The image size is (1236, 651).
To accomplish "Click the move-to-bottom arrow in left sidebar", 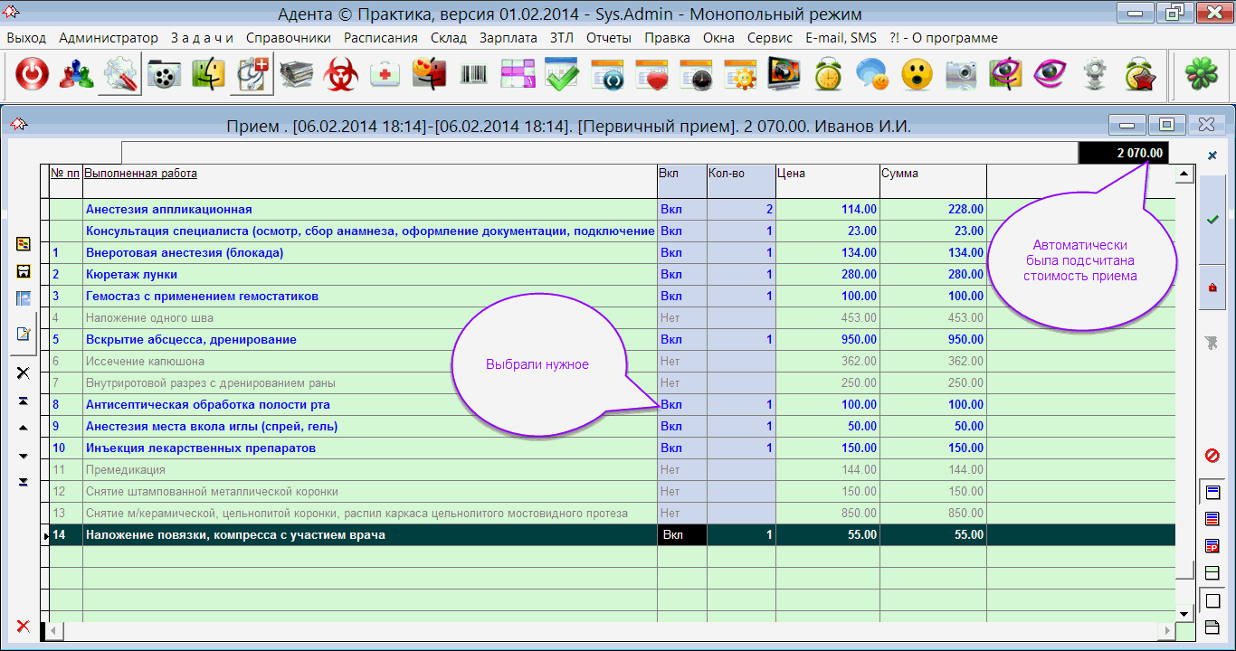I will [x=24, y=483].
